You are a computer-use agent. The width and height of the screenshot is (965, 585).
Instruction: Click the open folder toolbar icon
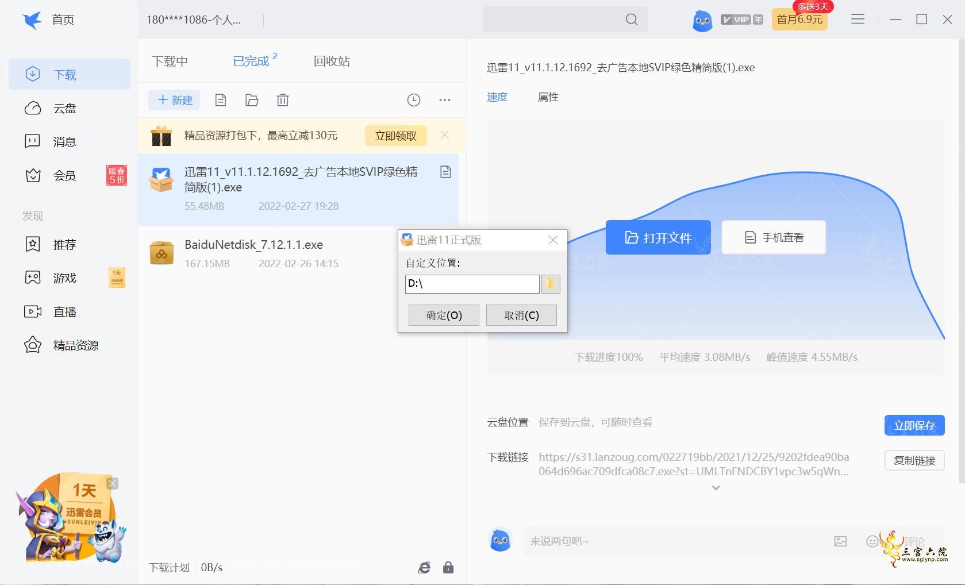point(252,100)
